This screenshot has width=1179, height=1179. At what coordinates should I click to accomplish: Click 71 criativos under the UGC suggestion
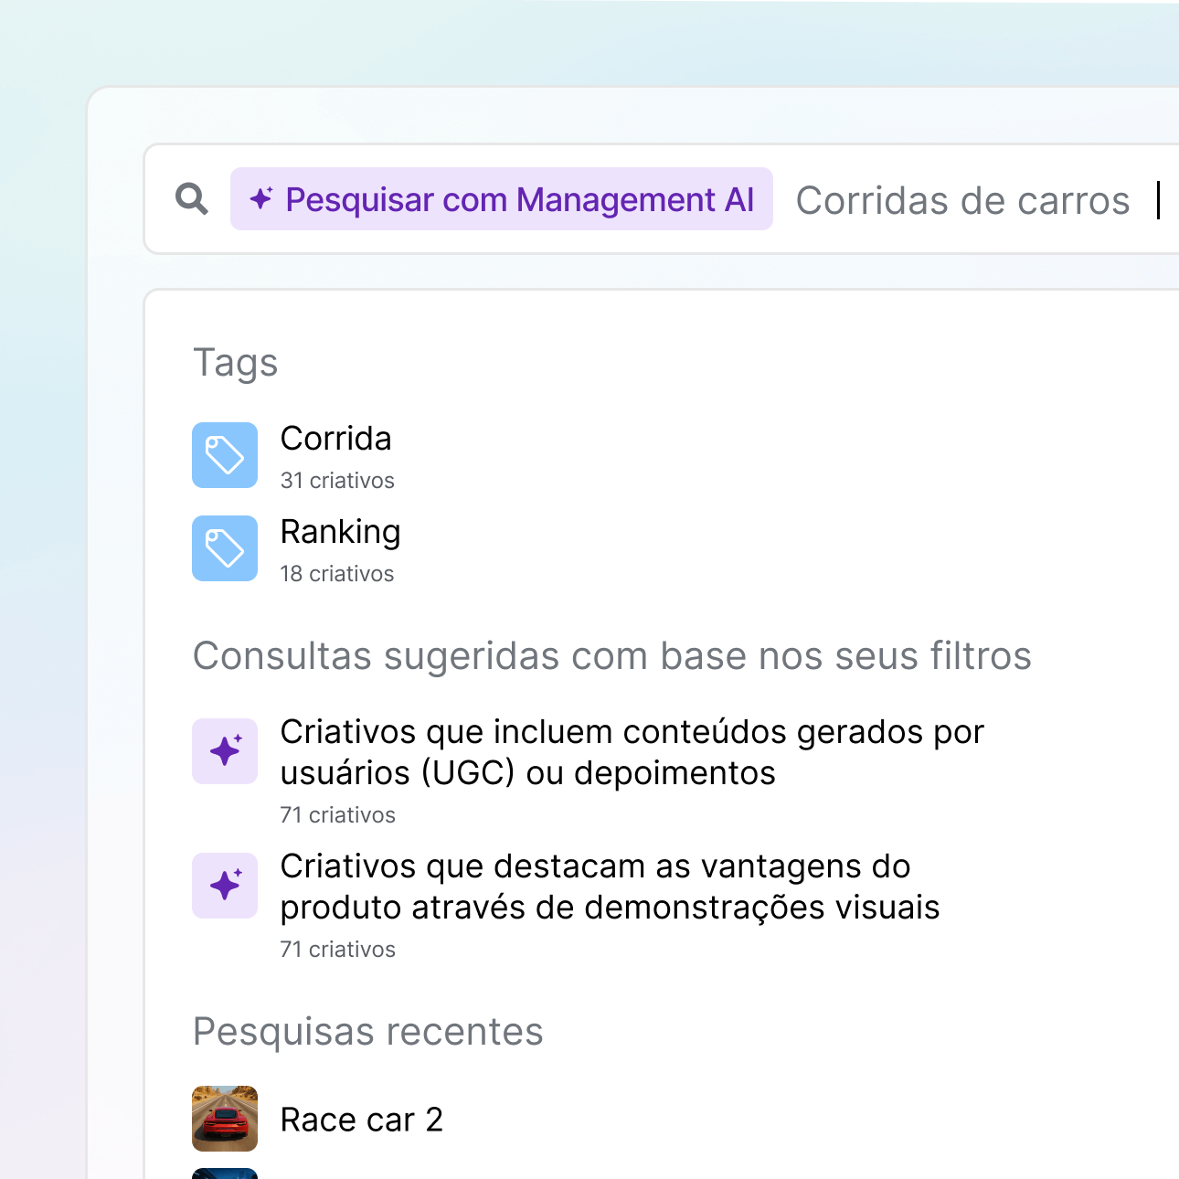click(337, 815)
